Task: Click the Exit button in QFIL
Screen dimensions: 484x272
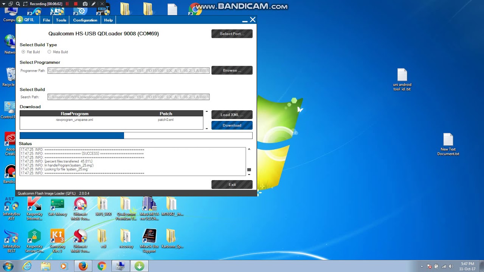Action: [x=232, y=185]
